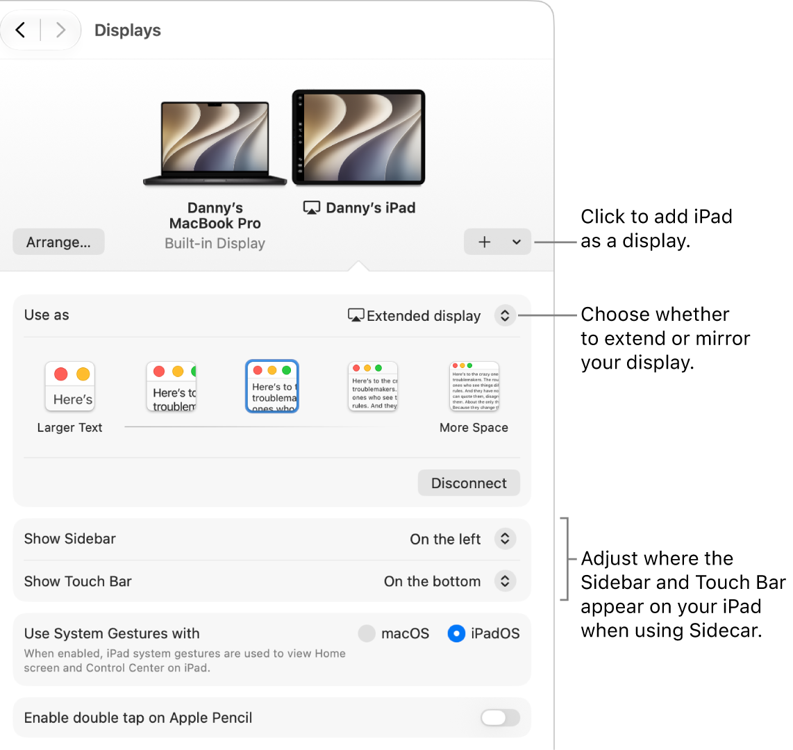Choose the second resolution option thumbnail

tap(172, 386)
